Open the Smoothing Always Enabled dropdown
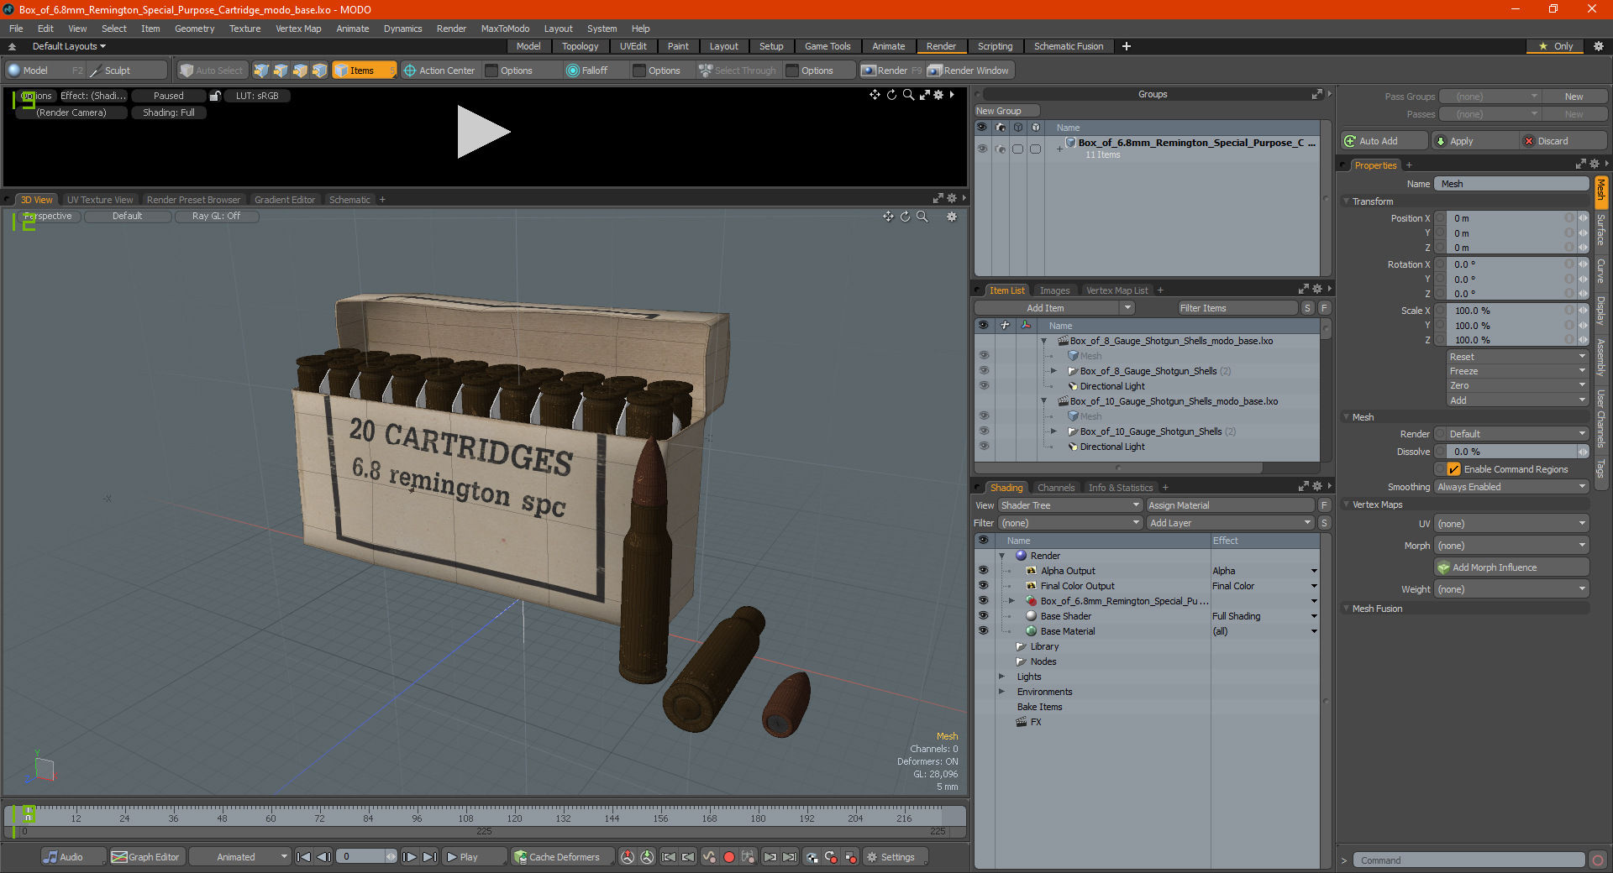 coord(1511,487)
